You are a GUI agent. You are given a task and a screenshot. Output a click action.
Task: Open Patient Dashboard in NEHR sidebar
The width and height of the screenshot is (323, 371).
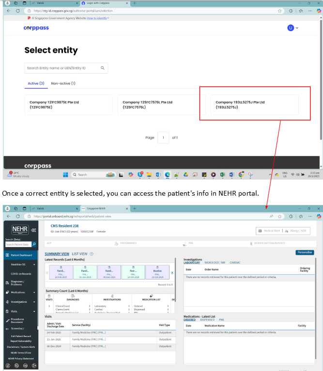[21, 255]
